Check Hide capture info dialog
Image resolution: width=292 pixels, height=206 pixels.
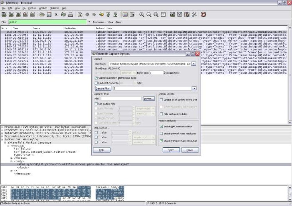(x=161, y=114)
